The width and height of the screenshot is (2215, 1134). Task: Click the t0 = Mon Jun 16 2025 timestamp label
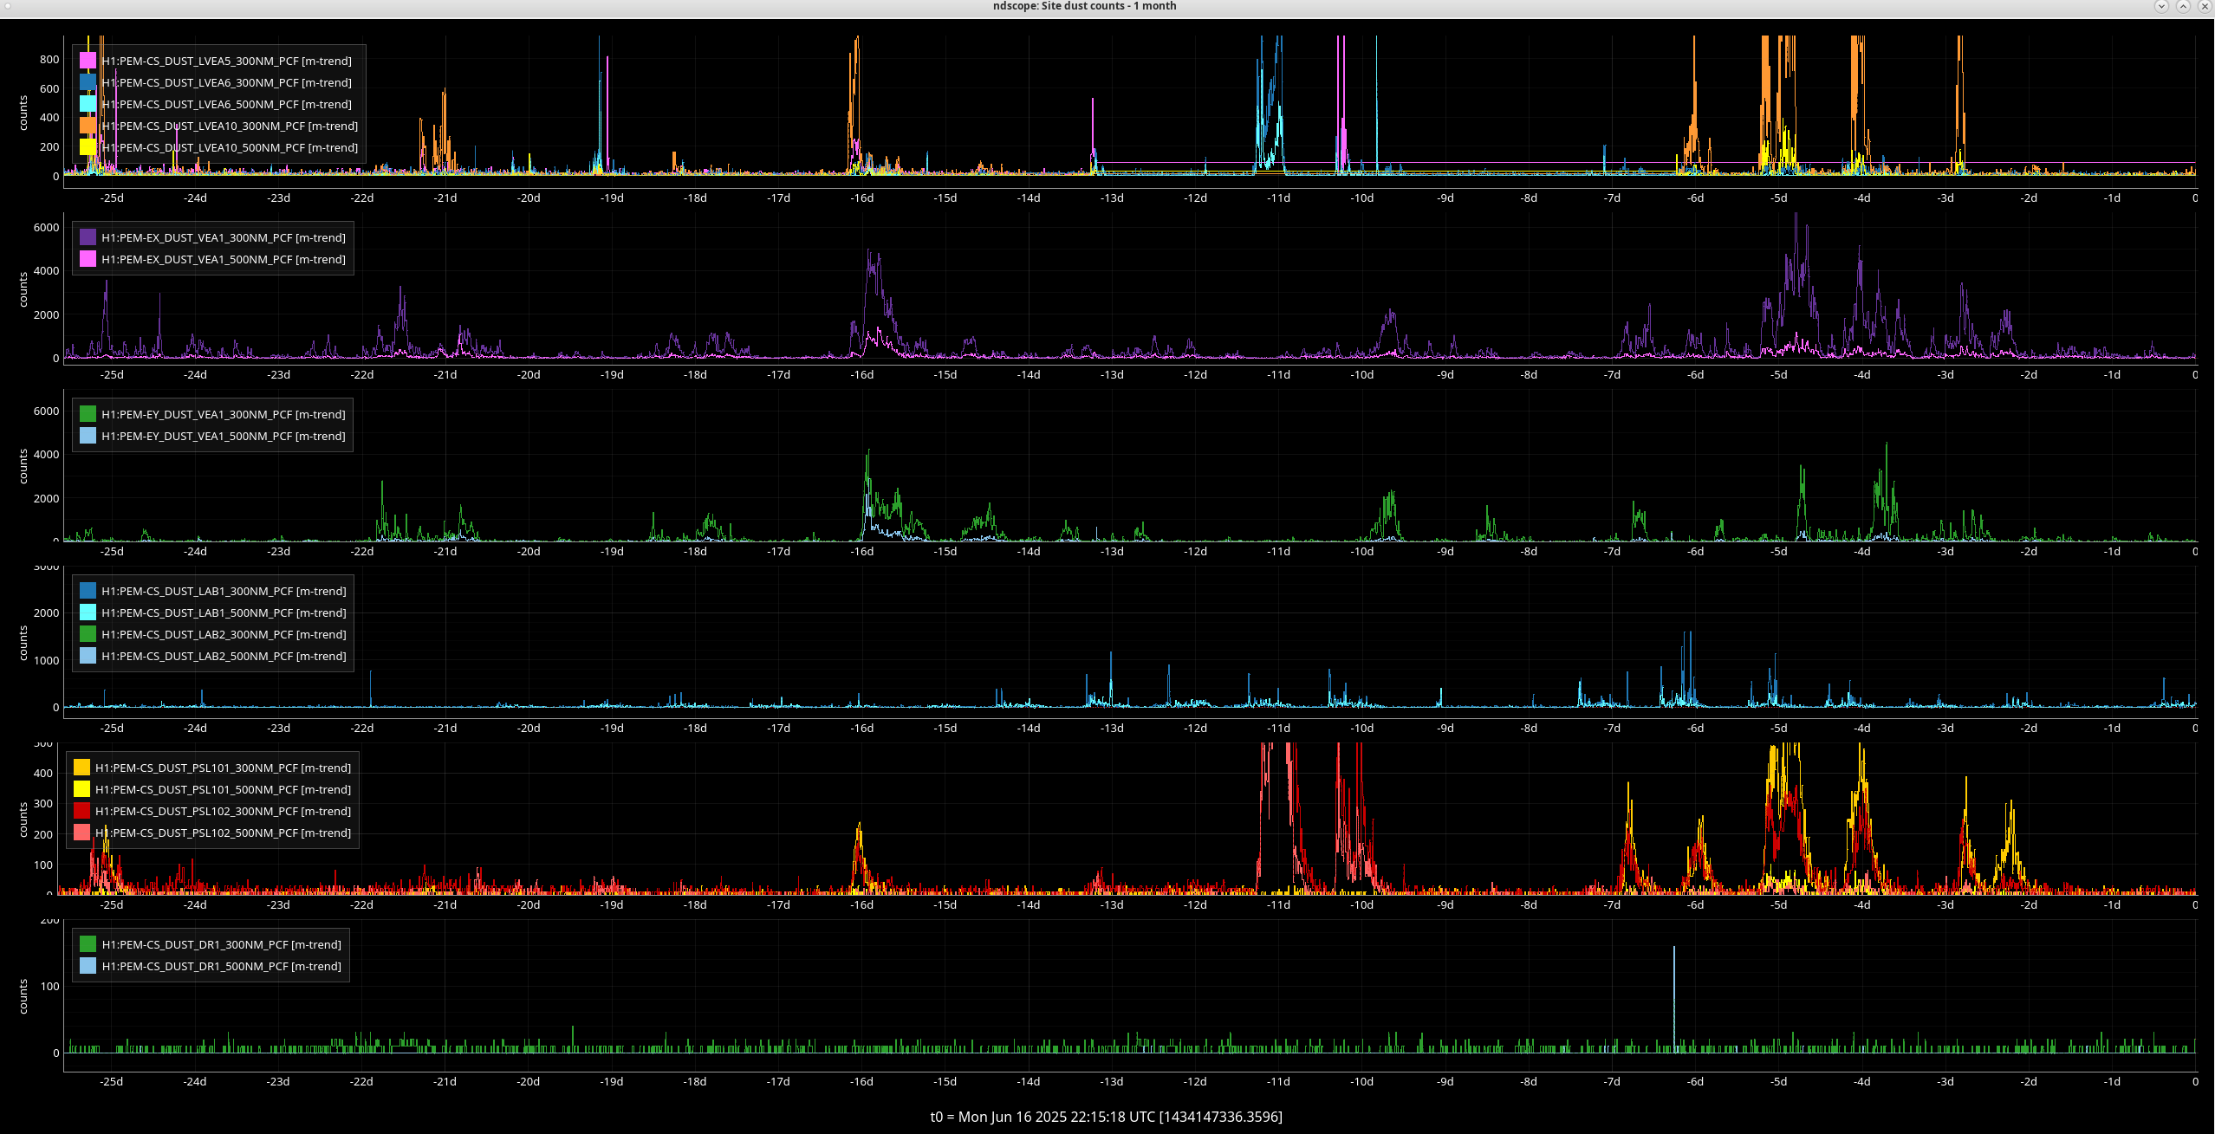point(1107,1117)
